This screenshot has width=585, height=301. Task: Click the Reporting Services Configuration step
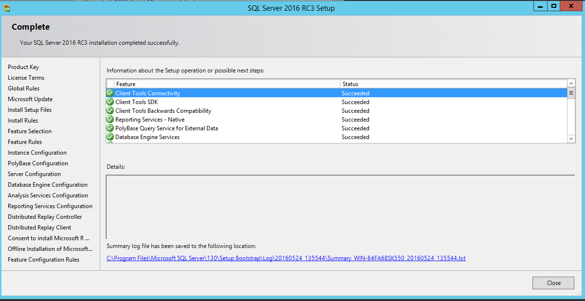pos(50,206)
